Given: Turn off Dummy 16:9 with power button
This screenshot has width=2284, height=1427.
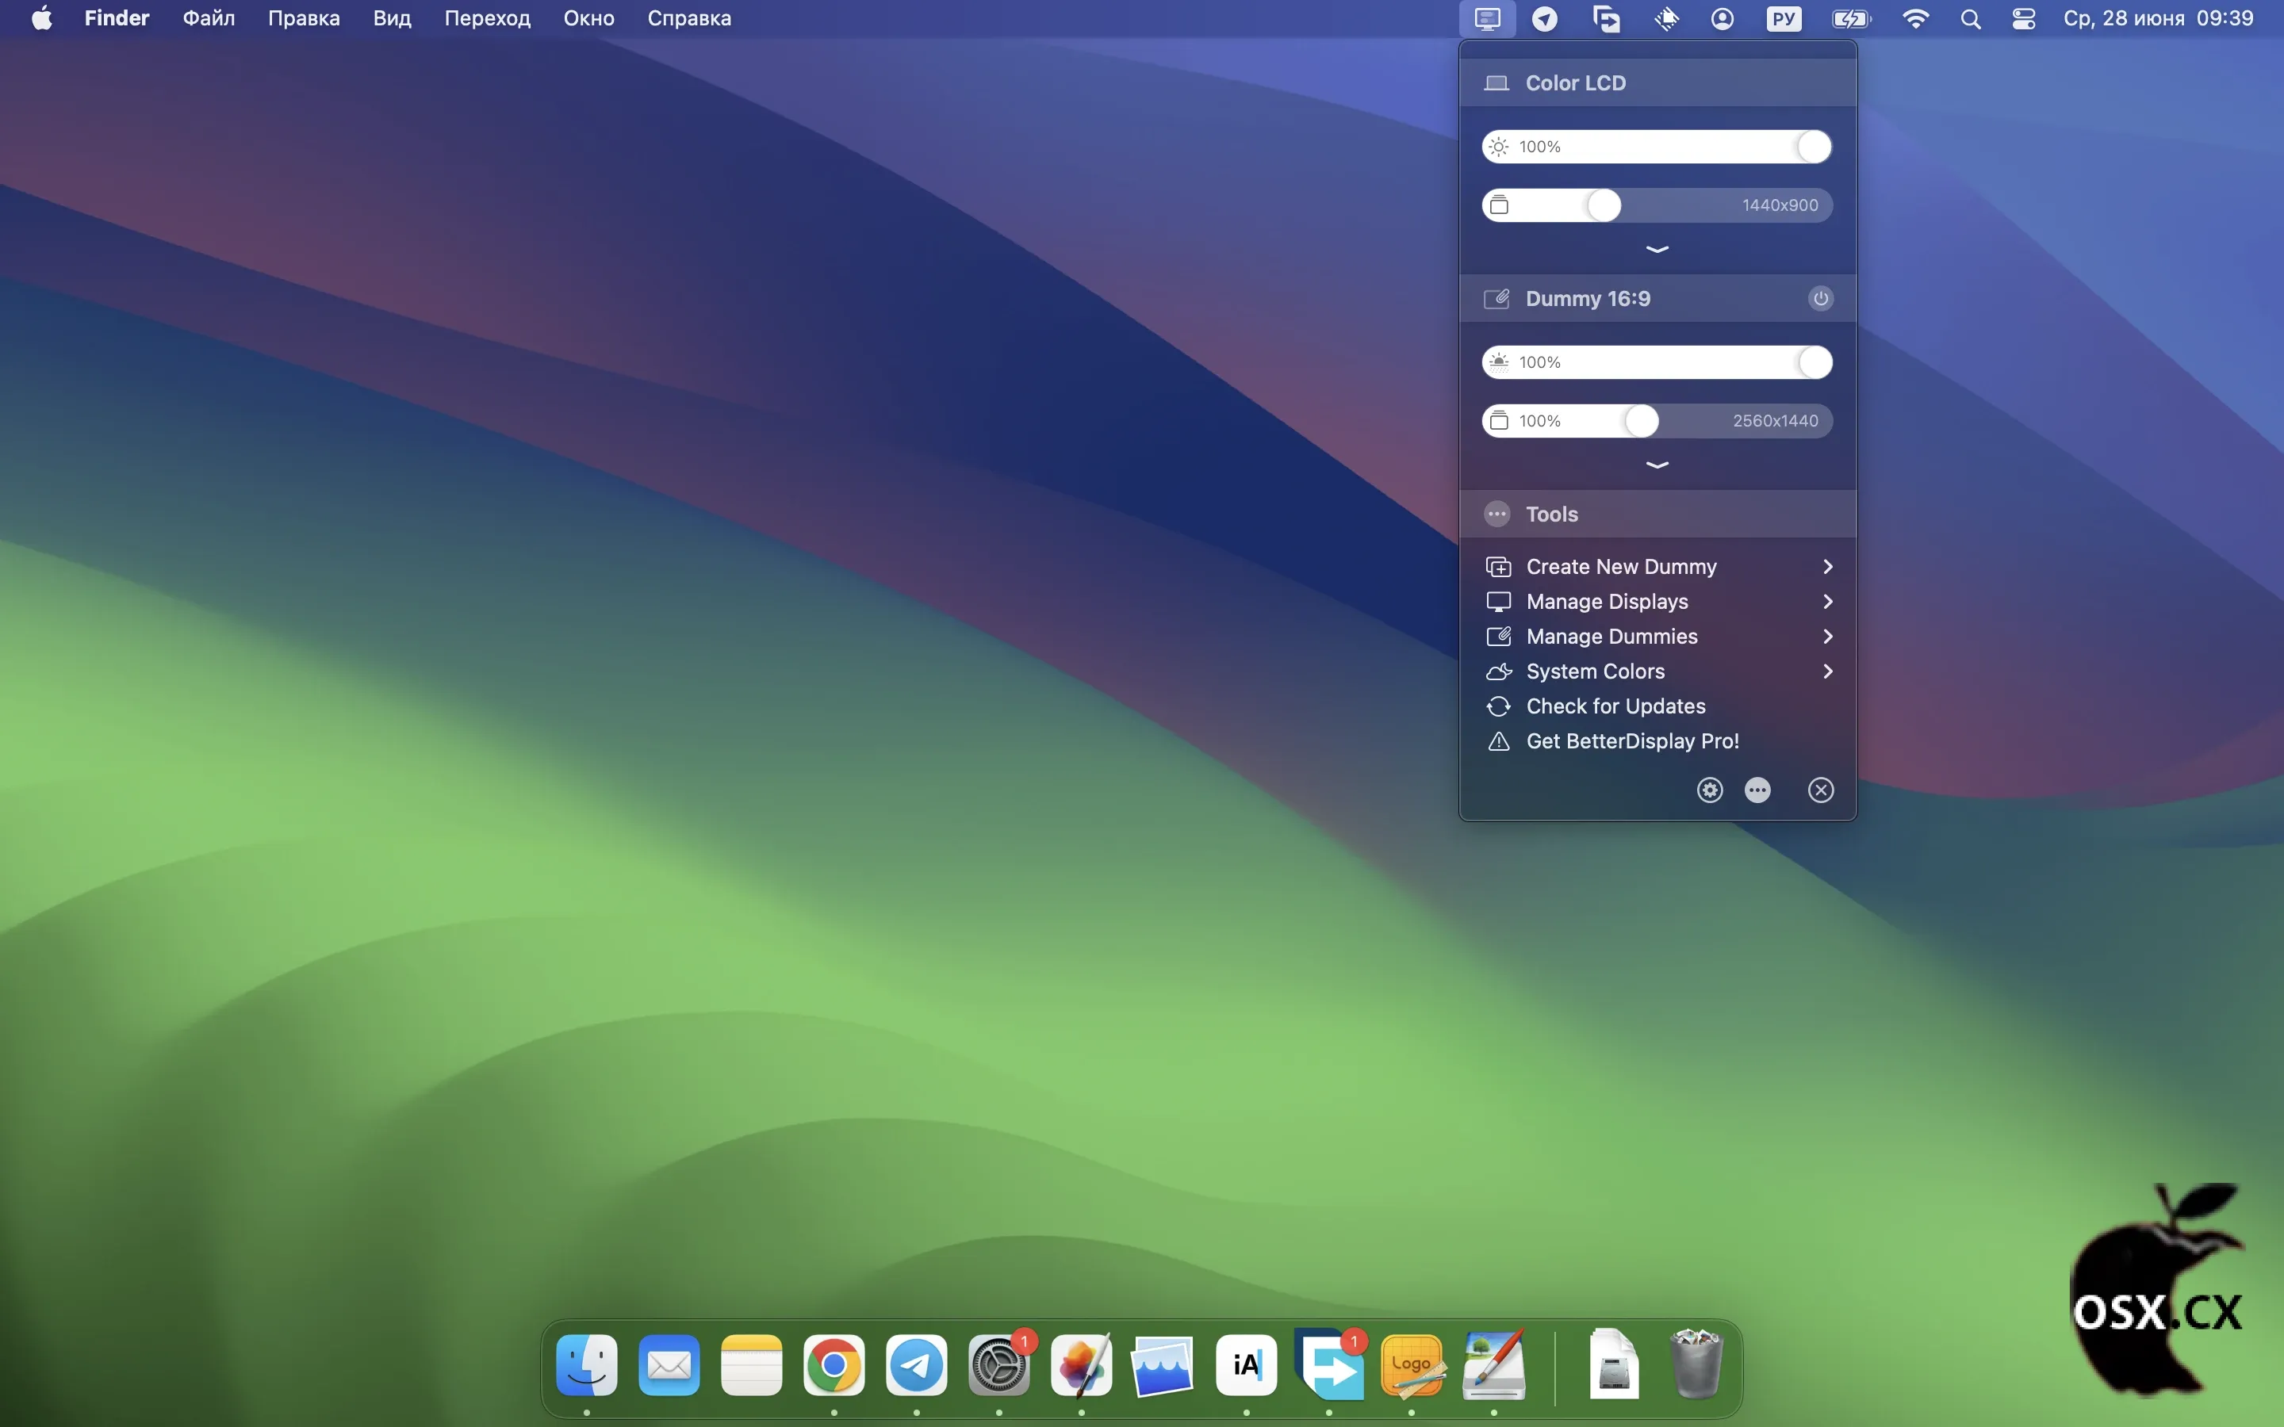Looking at the screenshot, I should tap(1821, 299).
